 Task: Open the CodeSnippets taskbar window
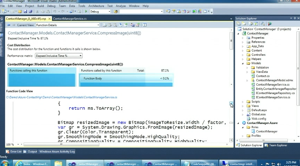(x=200, y=164)
